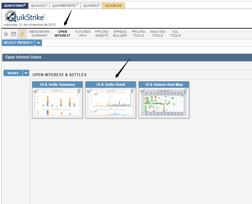Open Pricing Tools menu item
Image resolution: width=252 pixels, height=204 pixels.
click(x=139, y=34)
